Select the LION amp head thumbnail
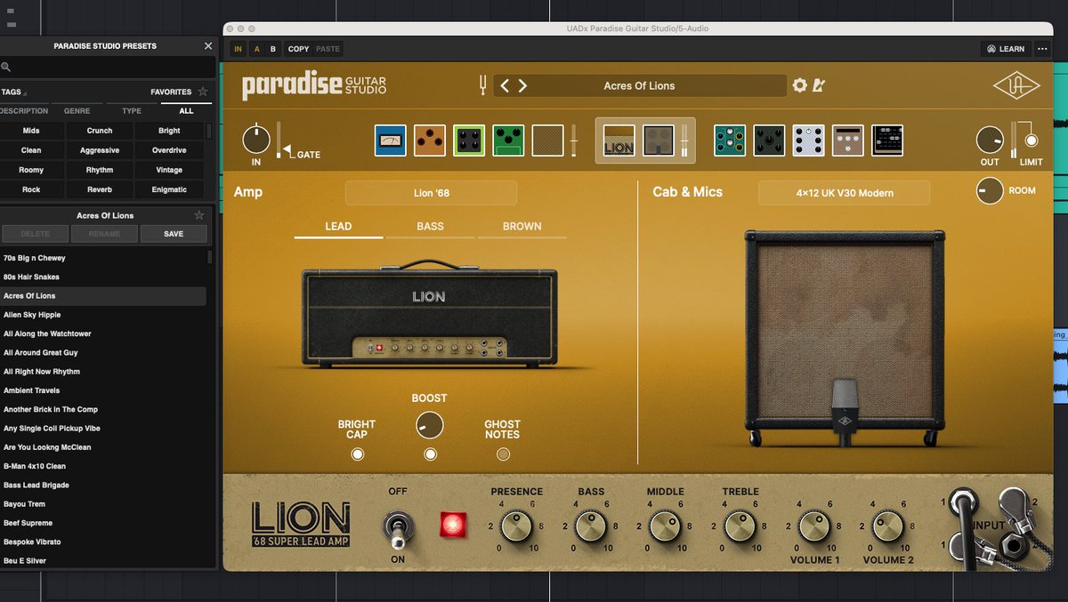1068x602 pixels. pos(619,140)
